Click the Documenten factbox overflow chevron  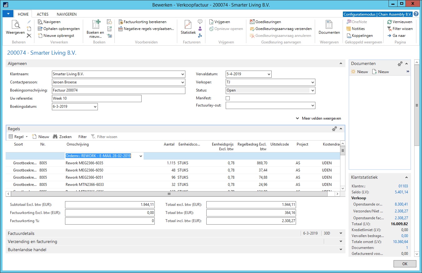408,72
